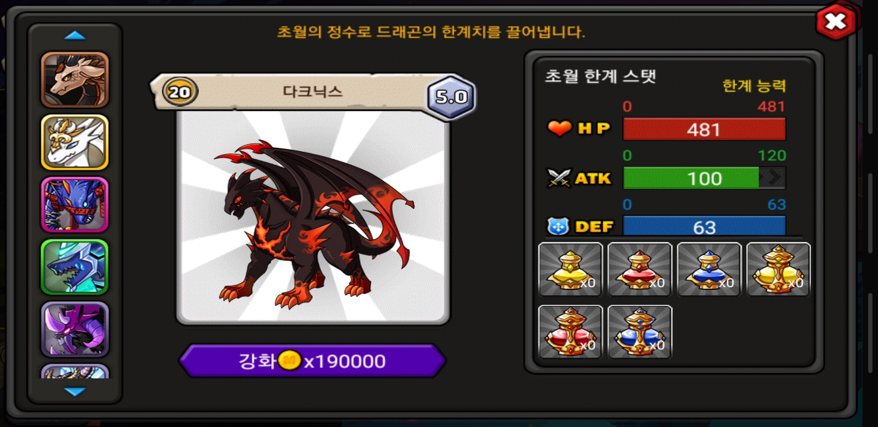Select the large blue ornate potion
The image size is (878, 427).
(640, 332)
